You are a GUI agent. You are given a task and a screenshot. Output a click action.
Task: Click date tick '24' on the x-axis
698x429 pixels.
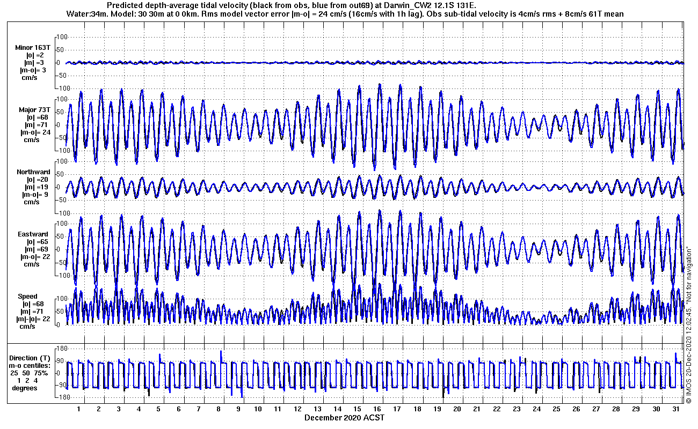point(536,409)
